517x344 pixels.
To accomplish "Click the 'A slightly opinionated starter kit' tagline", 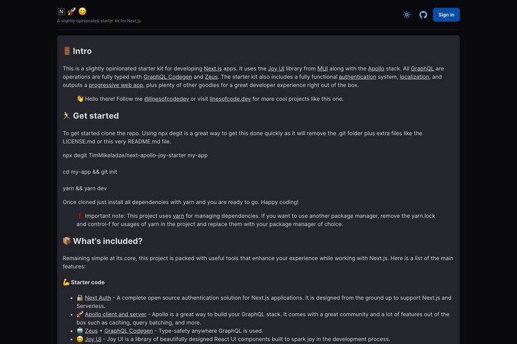I will click(99, 21).
